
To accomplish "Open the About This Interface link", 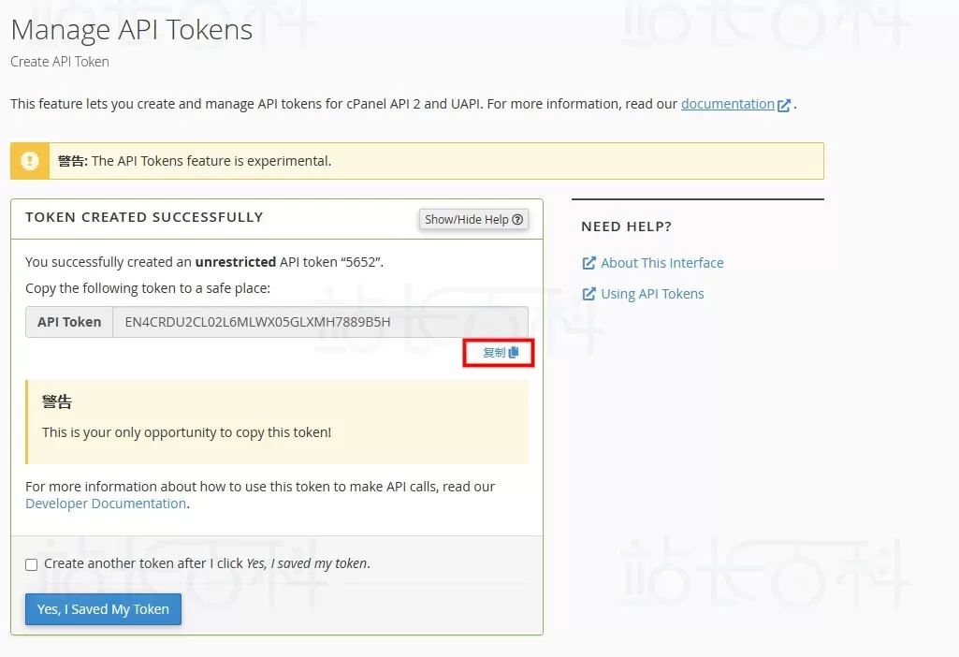I will (x=661, y=263).
